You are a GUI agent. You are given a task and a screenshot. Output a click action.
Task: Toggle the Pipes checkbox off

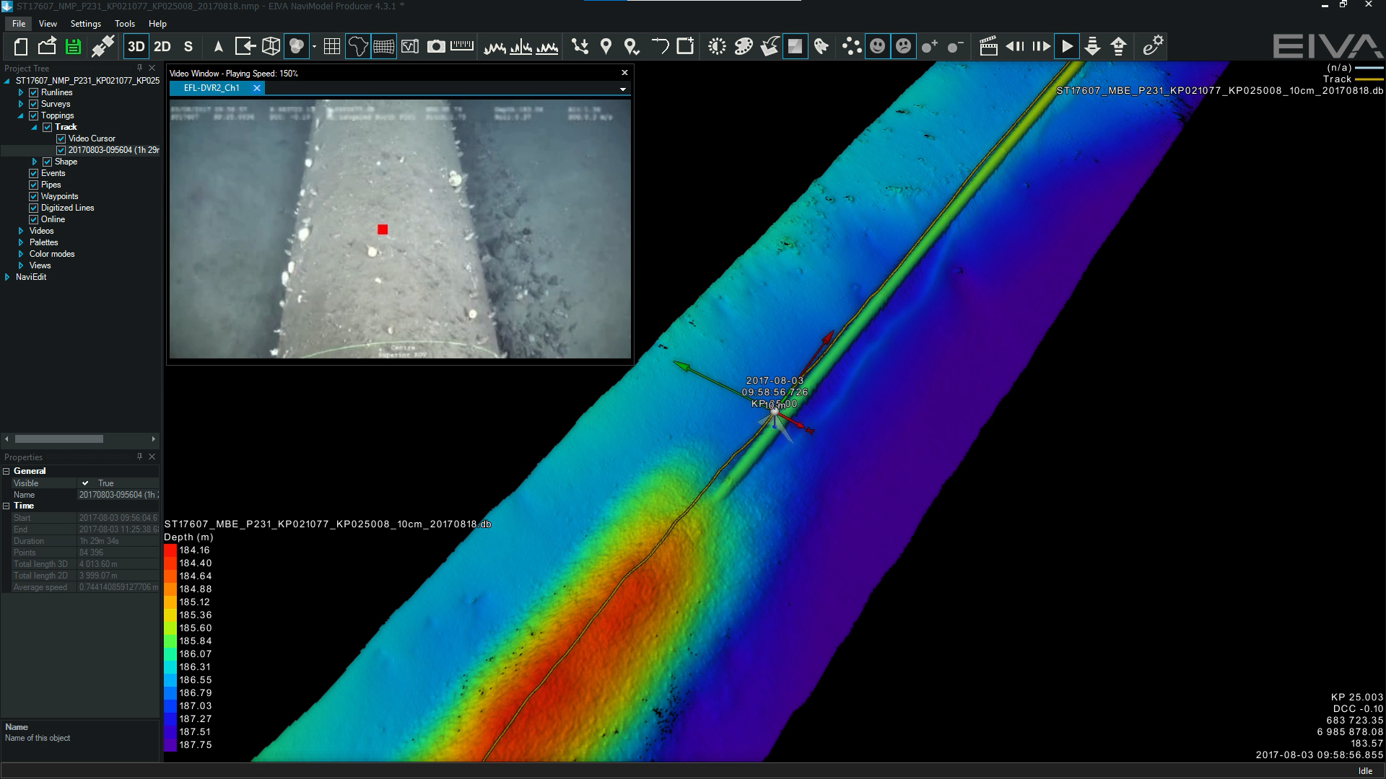coord(33,185)
